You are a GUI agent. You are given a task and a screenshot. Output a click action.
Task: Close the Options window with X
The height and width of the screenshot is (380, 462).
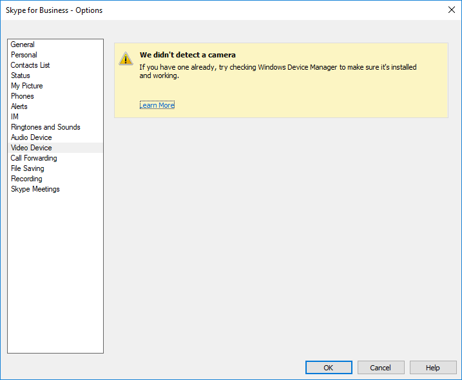pos(452,10)
